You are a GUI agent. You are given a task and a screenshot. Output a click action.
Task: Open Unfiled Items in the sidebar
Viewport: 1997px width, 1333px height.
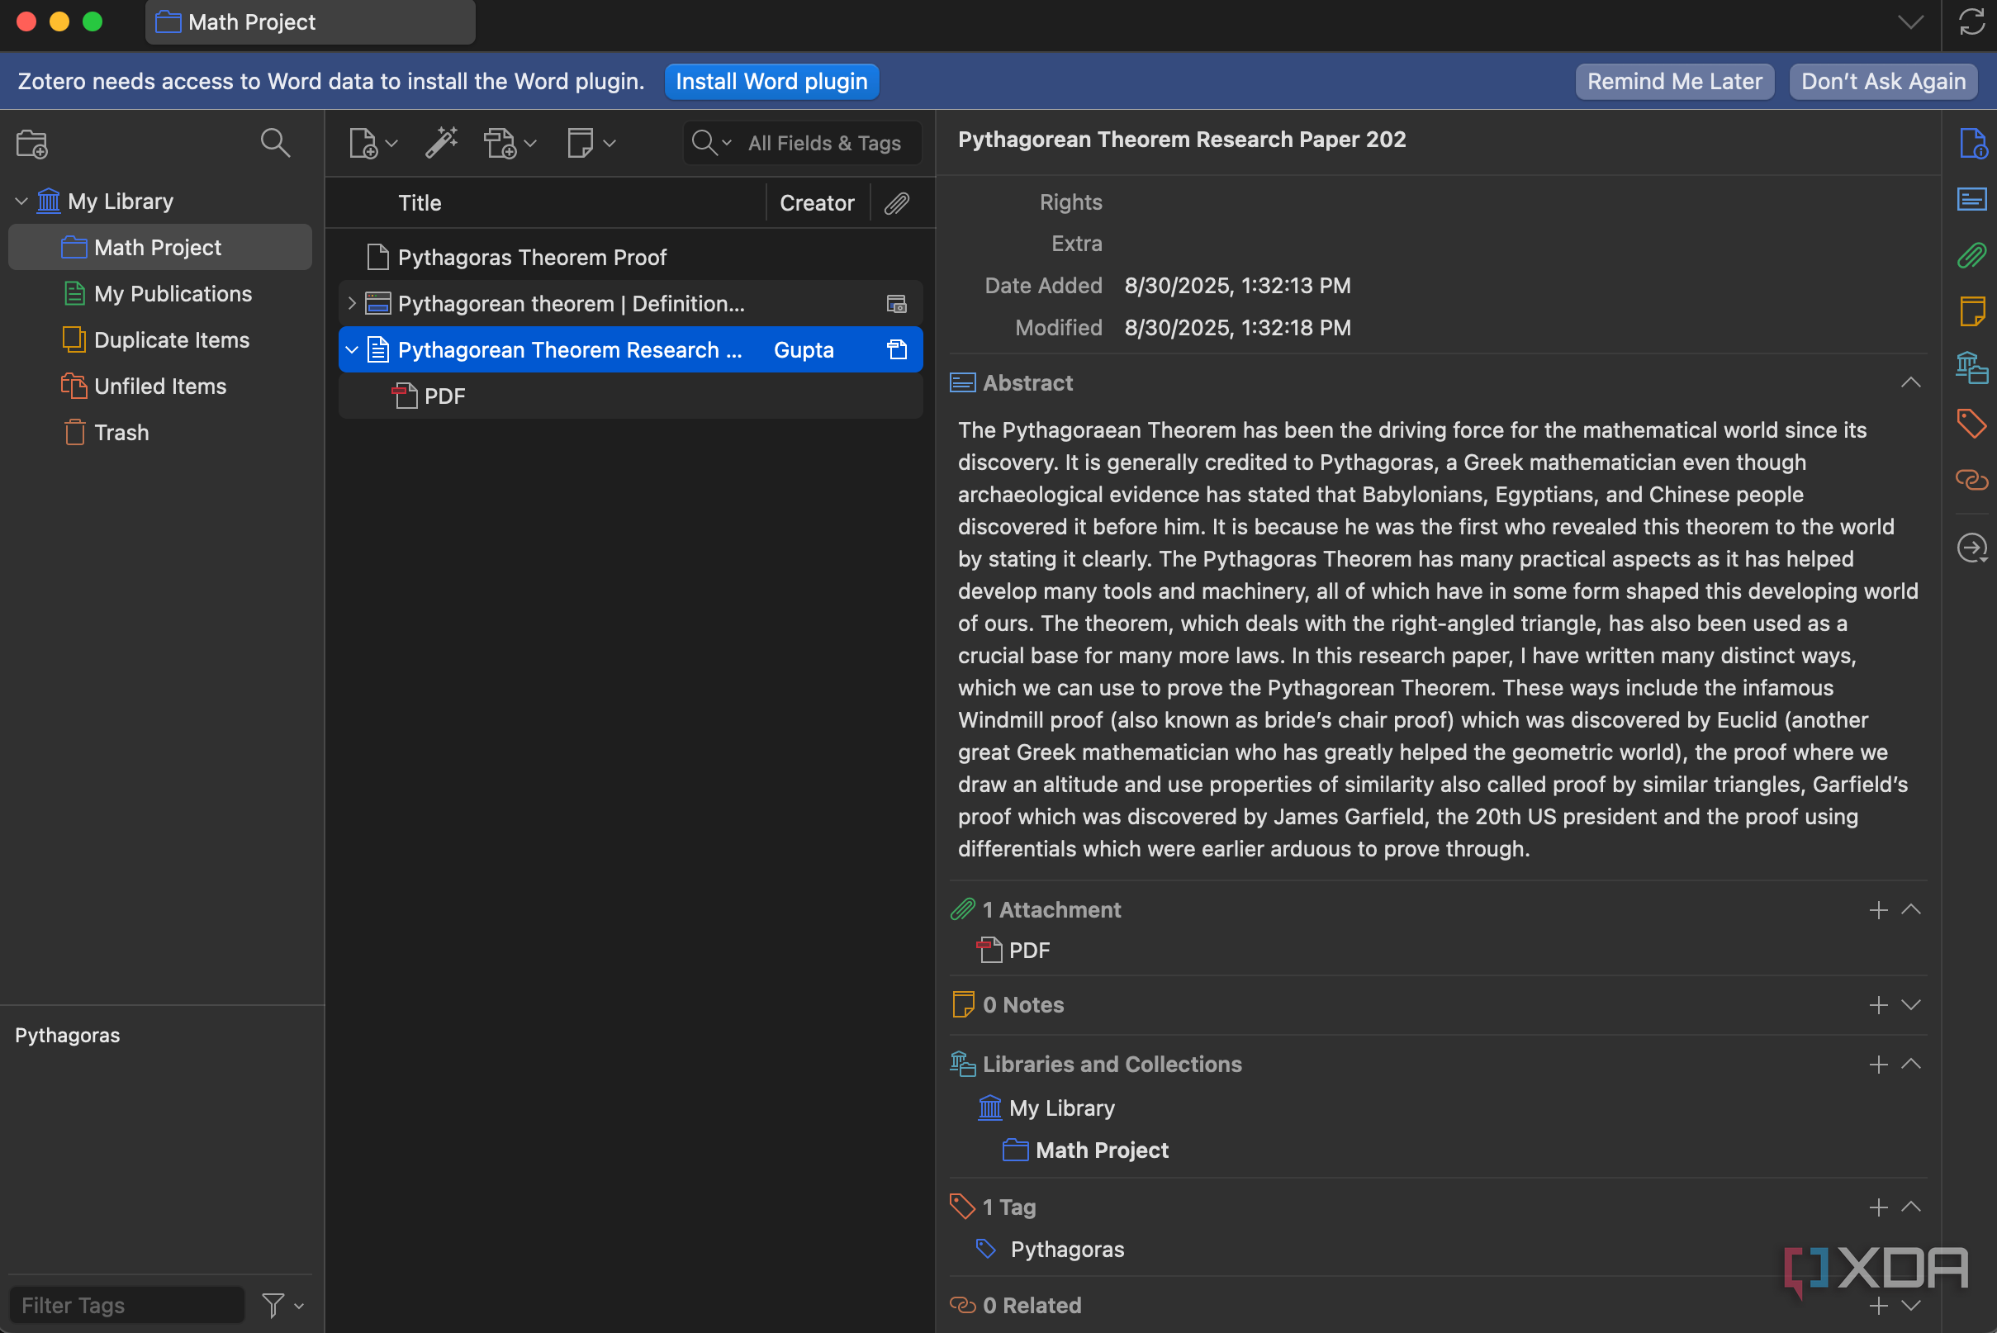[160, 386]
